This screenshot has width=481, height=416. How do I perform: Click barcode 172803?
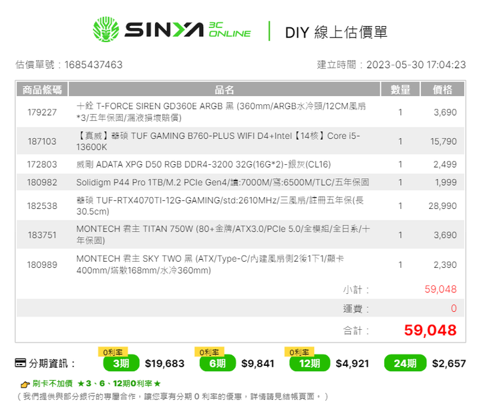pyautogui.click(x=42, y=165)
